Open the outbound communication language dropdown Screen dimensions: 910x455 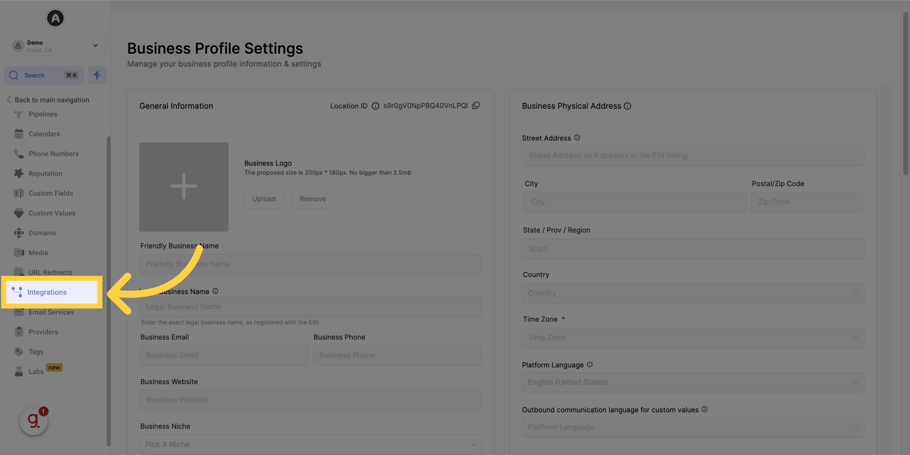693,427
